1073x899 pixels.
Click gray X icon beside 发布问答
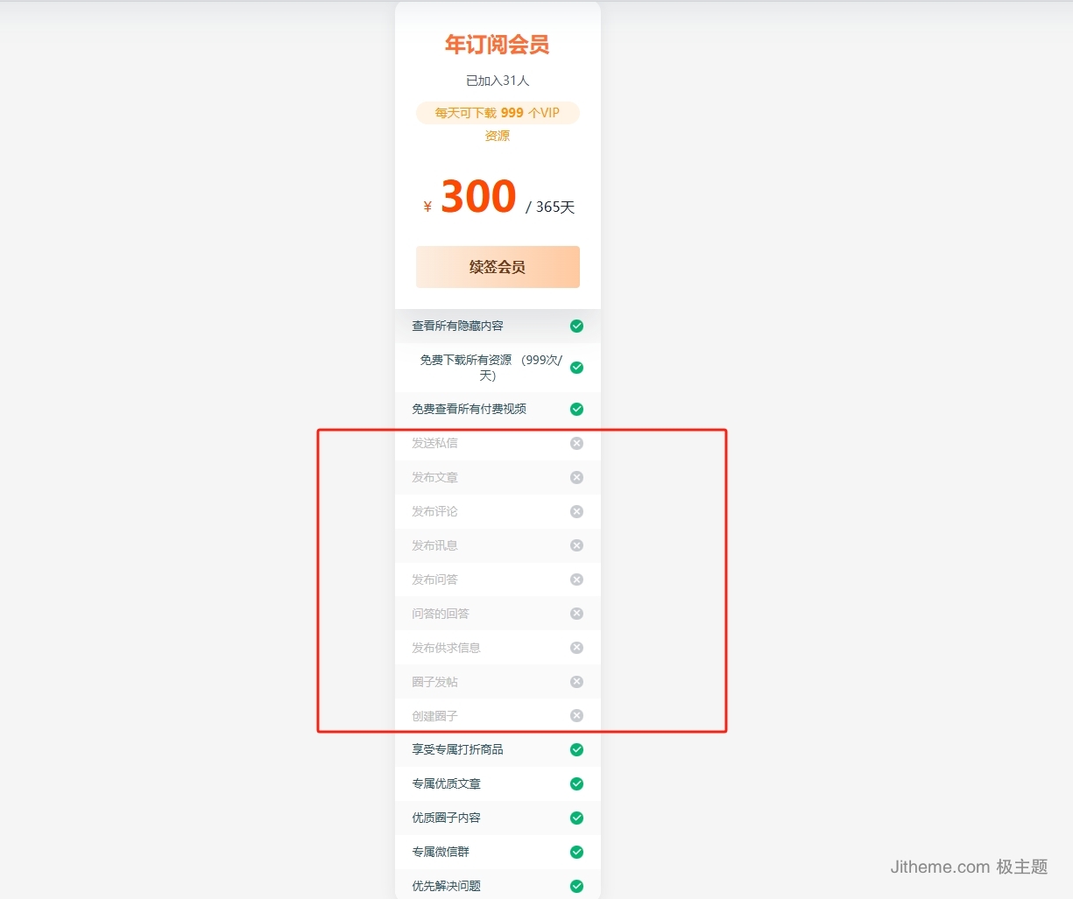coord(576,579)
